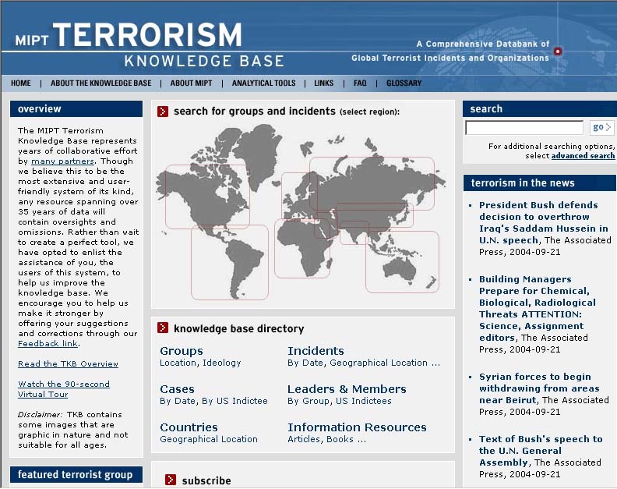Open ABOUT THE KNOWLEDGE BASE page
The image size is (617, 489).
click(x=100, y=83)
